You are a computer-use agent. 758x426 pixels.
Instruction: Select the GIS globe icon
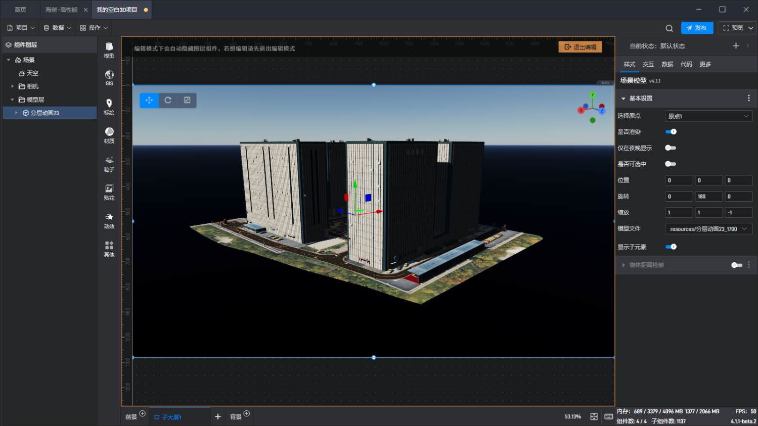[x=109, y=77]
